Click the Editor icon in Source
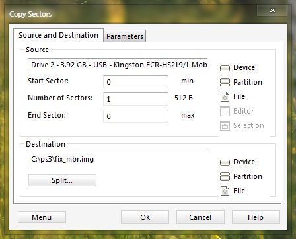Viewport: 296px width, 239px height. click(x=225, y=111)
